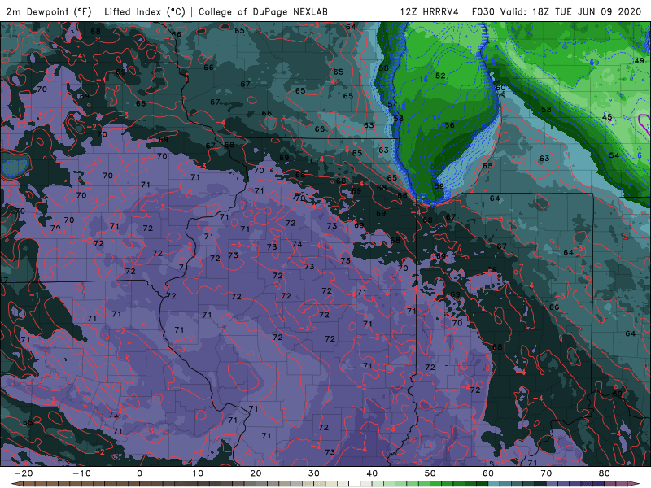Click the "F030 Valid: 18Z TUE JUN 09 2020" text
This screenshot has width=651, height=488.
tap(557, 11)
